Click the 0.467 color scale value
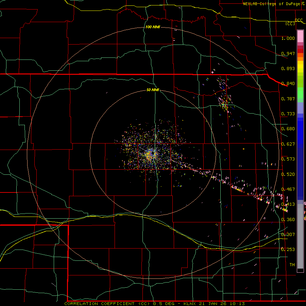 coord(288,189)
